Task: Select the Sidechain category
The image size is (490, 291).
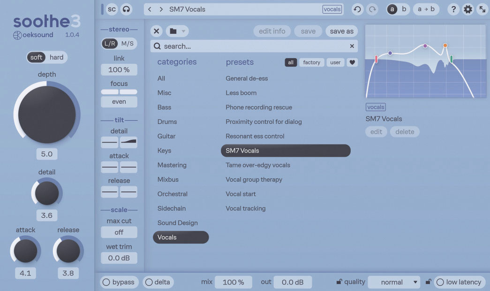Action: coord(172,208)
